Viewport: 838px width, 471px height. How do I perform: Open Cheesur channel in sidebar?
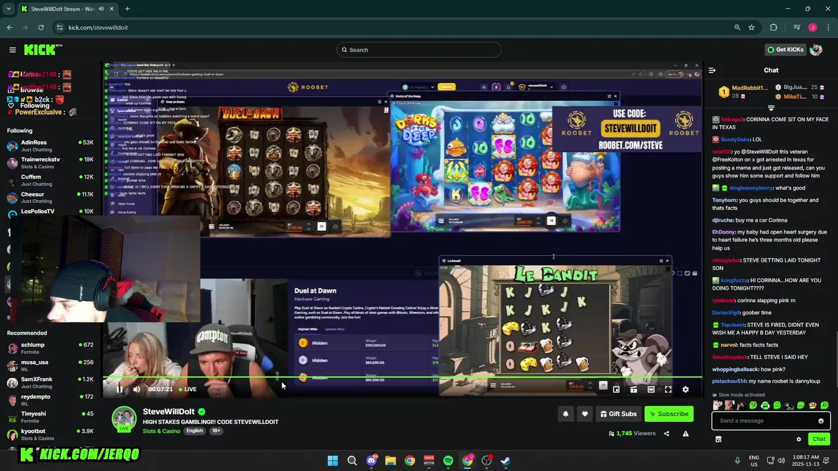(x=50, y=198)
